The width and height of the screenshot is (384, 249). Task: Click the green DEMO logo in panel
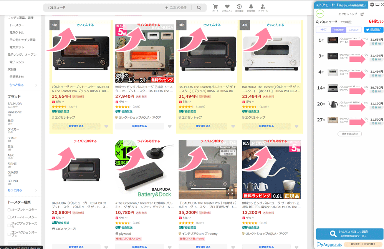[x=320, y=14]
